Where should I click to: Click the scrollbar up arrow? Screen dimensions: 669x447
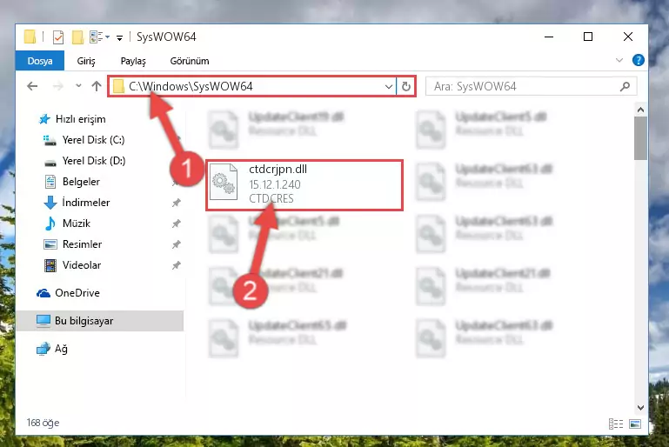[640, 110]
